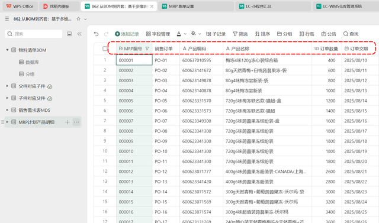The width and height of the screenshot is (379, 223).
Task: Open the text color dropdown arrow
Action: [x=185, y=34]
